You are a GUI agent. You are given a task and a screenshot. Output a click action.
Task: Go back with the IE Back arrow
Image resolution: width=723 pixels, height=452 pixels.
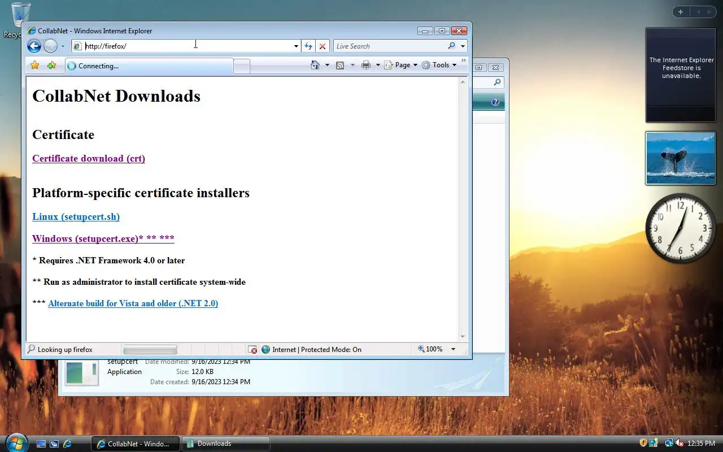pyautogui.click(x=34, y=46)
